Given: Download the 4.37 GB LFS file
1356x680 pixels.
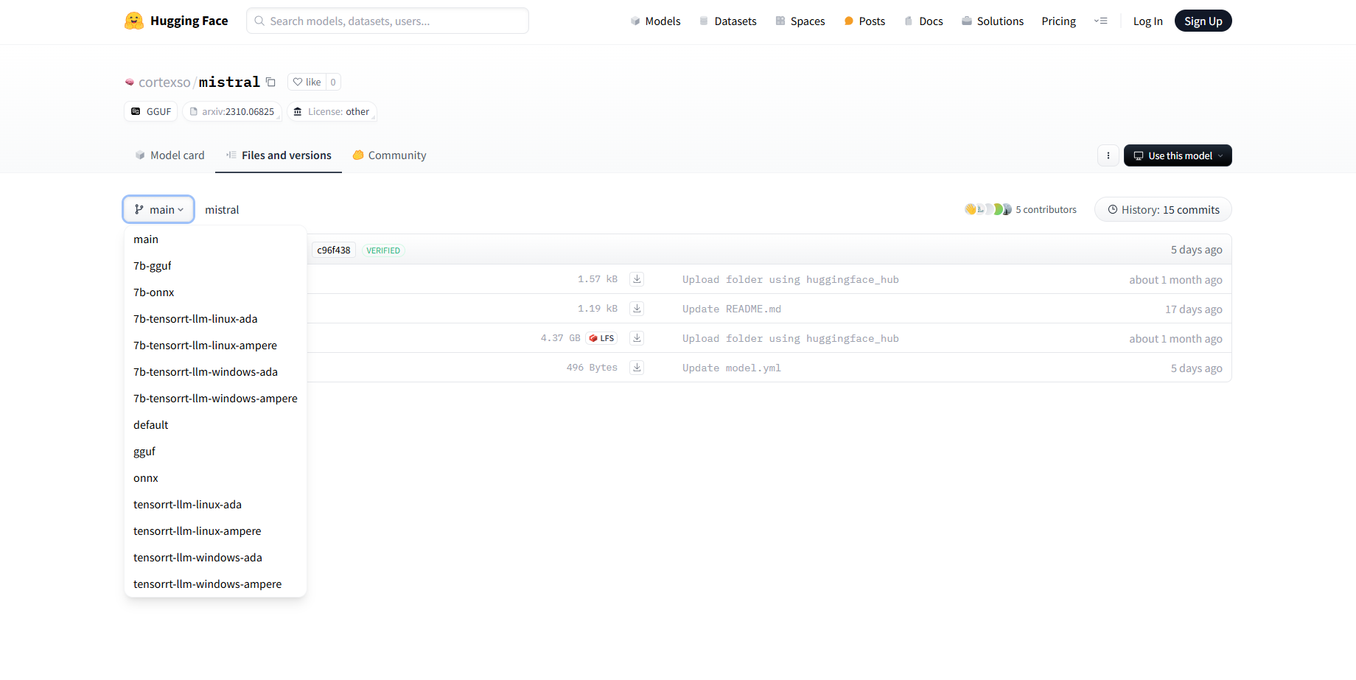Looking at the screenshot, I should [x=637, y=338].
